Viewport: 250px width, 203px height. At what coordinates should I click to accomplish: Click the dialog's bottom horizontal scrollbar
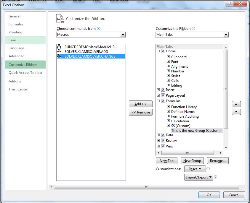click(146, 187)
